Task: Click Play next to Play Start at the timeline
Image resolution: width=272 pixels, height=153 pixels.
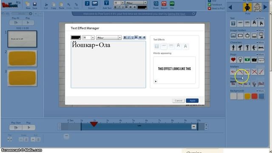Action: 28,127
